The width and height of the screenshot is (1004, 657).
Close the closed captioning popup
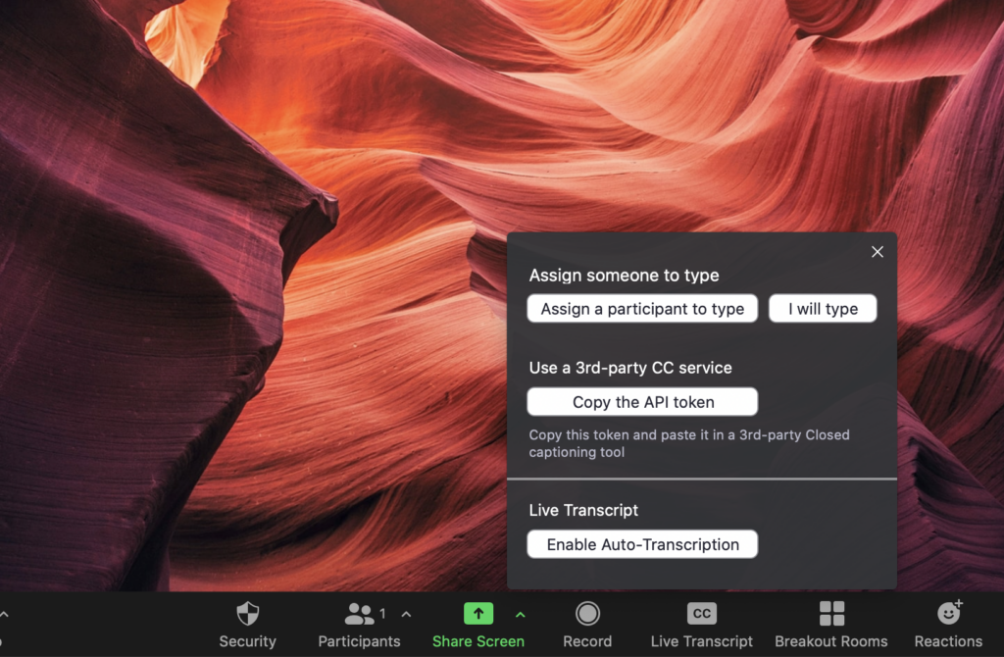click(x=878, y=252)
